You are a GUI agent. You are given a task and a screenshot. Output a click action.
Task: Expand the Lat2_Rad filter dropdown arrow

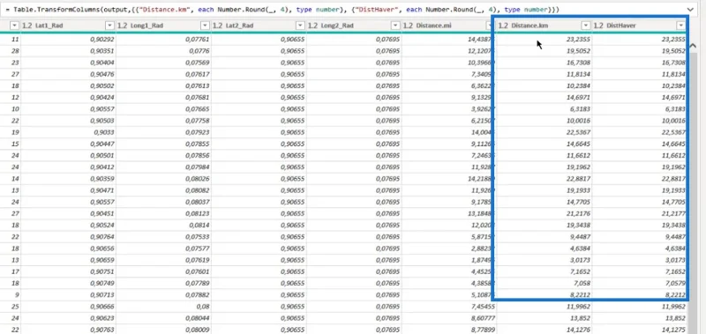(300, 26)
